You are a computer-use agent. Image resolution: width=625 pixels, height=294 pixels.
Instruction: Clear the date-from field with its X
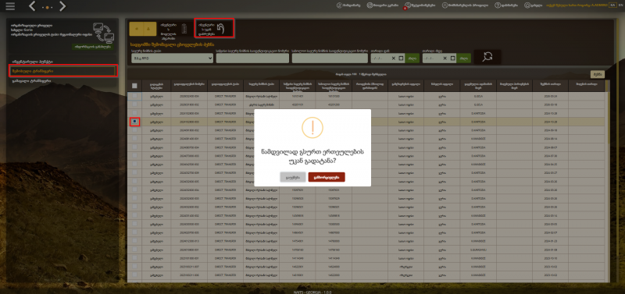[x=394, y=58]
